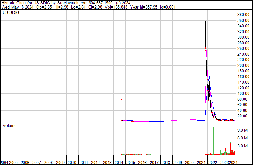
Task: Click the 140.00 price axis label
Action: click(243, 82)
